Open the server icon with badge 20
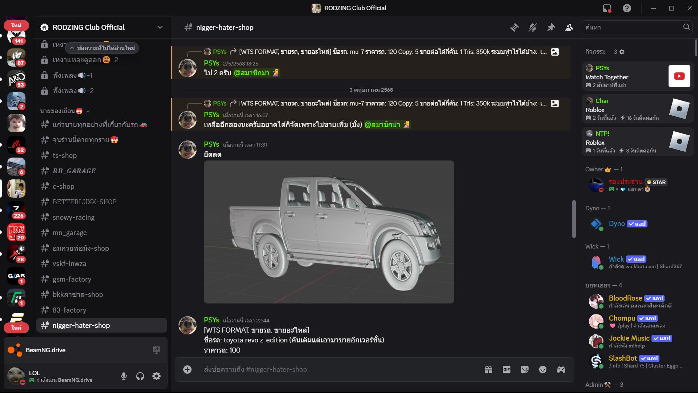 coord(16,232)
